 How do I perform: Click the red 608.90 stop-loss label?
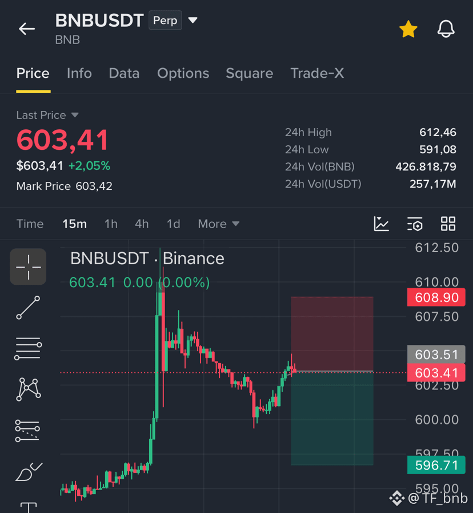436,297
